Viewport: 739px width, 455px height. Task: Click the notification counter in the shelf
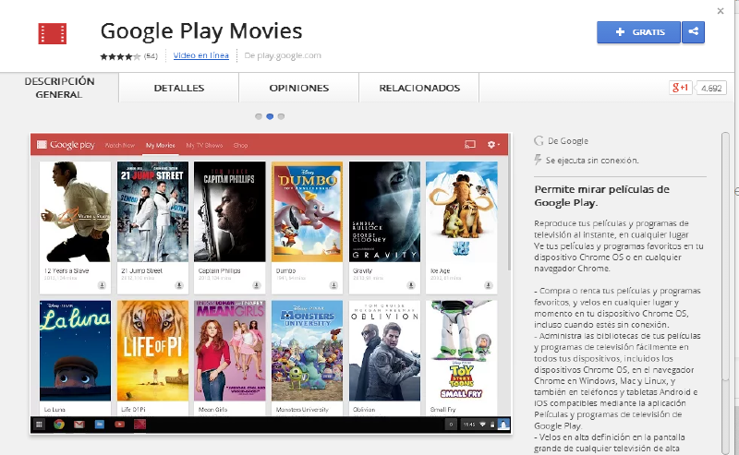coord(451,425)
